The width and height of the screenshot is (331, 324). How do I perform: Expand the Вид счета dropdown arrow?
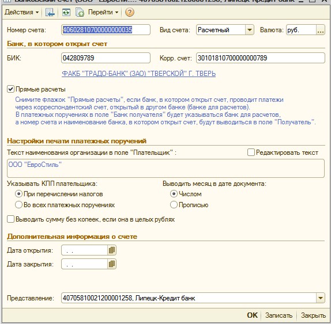[x=250, y=30]
